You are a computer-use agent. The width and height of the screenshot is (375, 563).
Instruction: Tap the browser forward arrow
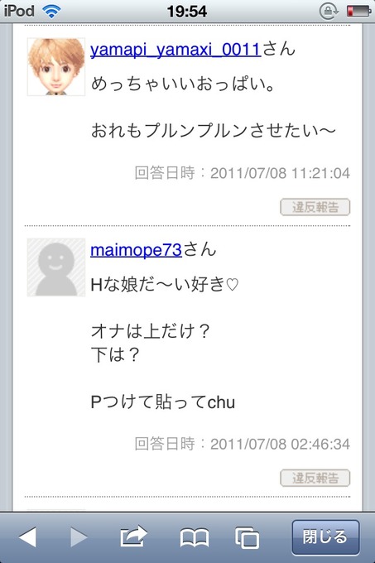point(79,537)
